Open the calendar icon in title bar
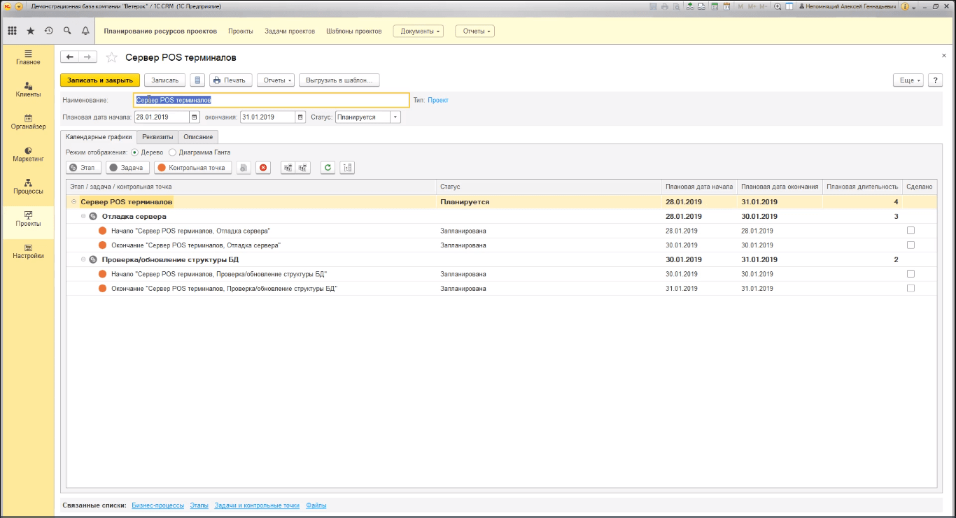 tap(726, 6)
